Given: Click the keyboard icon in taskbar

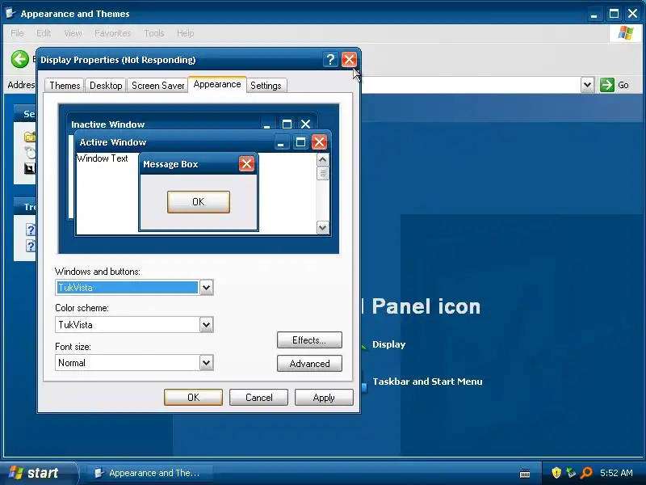Looking at the screenshot, I should [x=525, y=474].
